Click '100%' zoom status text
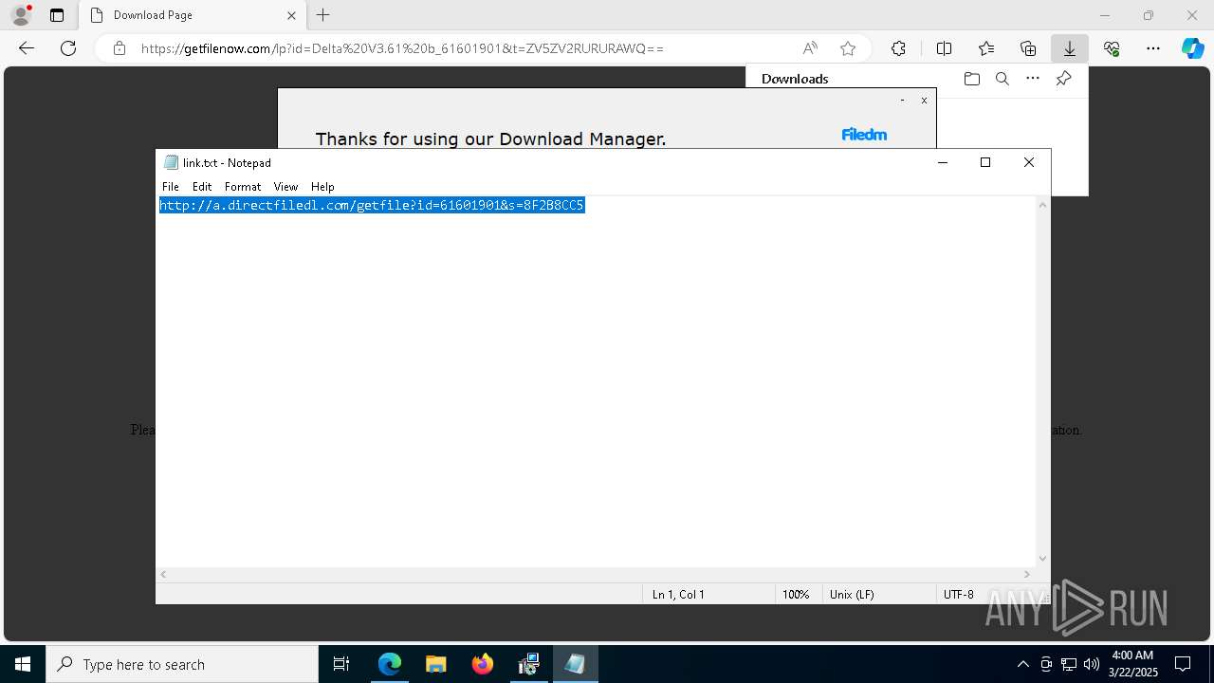The width and height of the screenshot is (1214, 683). 796,594
